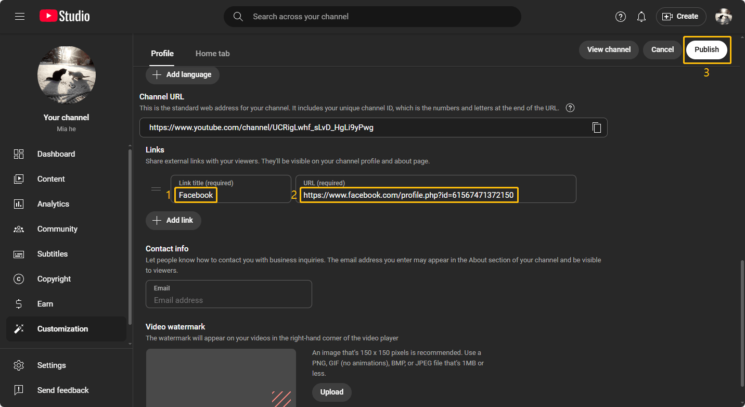Upload a video watermark image

pos(331,392)
